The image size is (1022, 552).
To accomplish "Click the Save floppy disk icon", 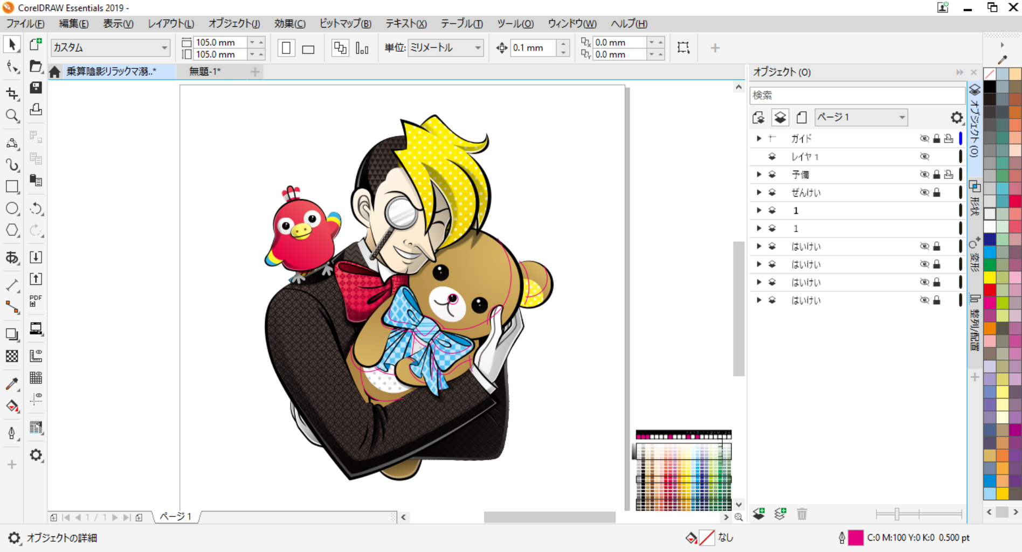I will tap(36, 88).
